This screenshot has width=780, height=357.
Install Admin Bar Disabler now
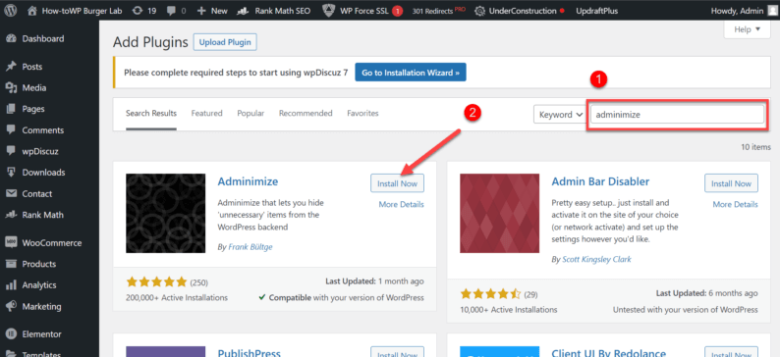coord(731,183)
